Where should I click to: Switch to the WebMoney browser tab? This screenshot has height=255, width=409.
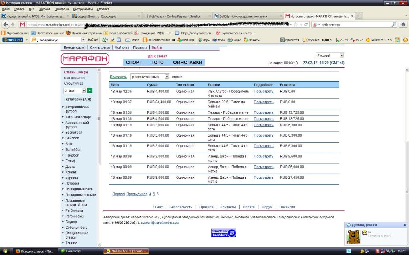(x=177, y=16)
